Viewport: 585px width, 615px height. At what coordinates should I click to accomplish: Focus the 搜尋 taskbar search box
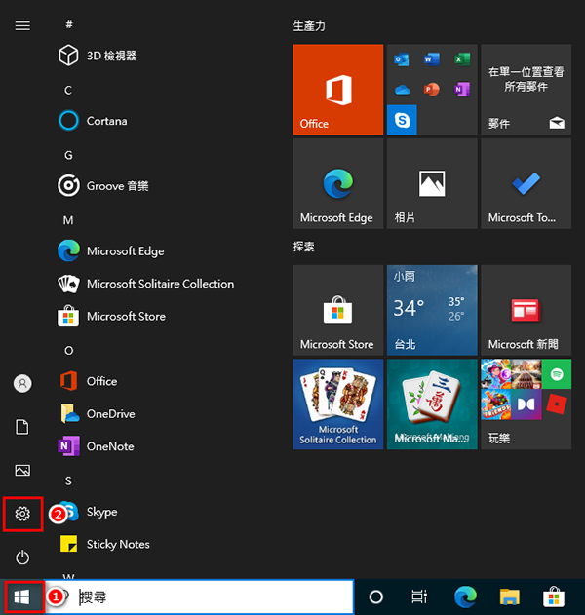199,596
